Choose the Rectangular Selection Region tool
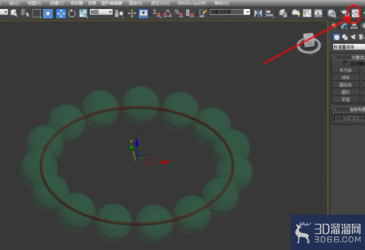Viewport: 365px width, 250px height. click(36, 13)
